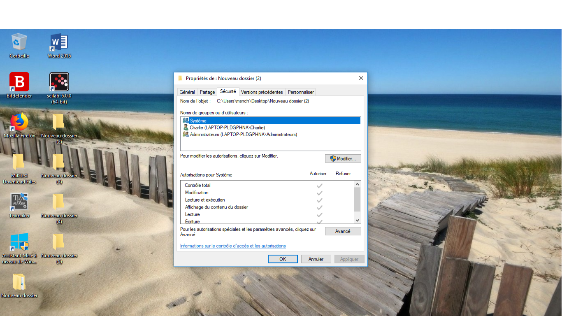
Task: Click the permissions list scroll-down arrow
Action: coord(357,220)
